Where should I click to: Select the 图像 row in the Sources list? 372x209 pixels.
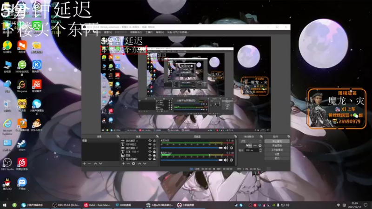[x=139, y=155]
